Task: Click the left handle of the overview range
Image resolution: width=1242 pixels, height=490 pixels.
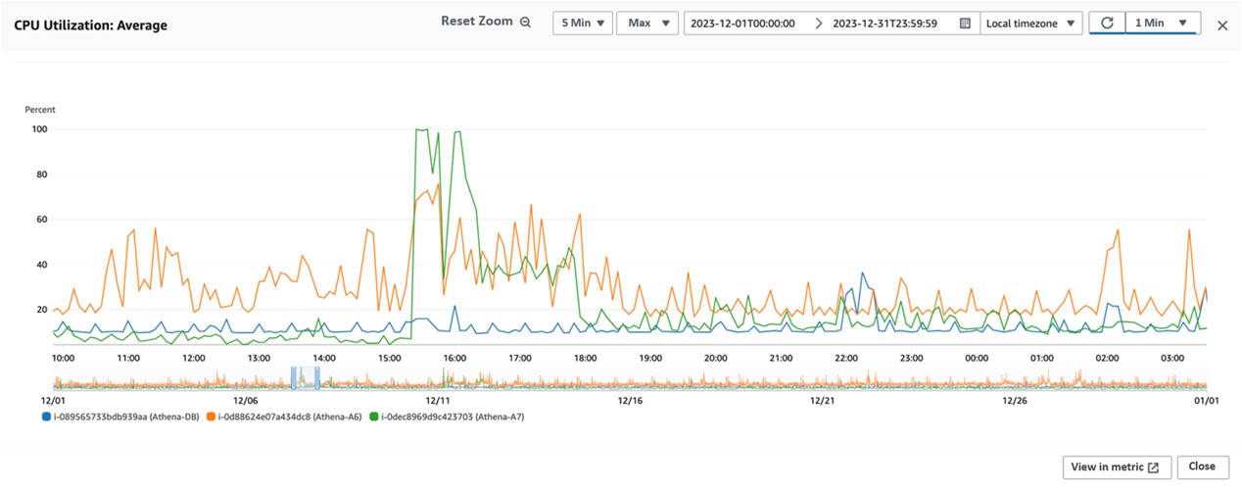Action: coord(293,378)
